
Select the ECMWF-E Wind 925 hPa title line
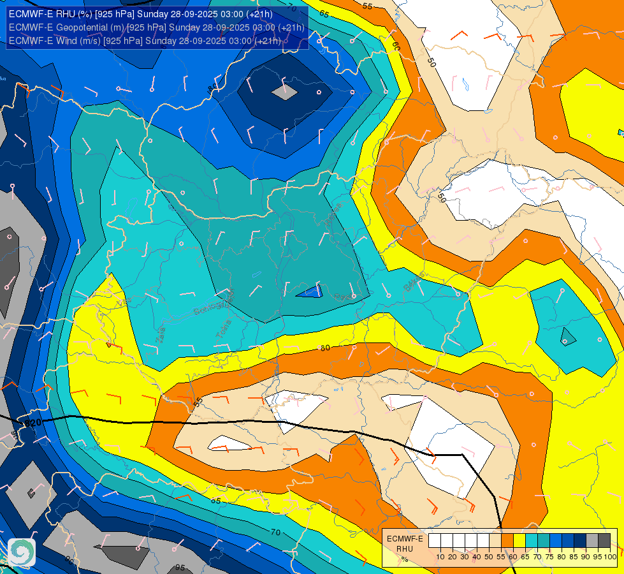point(145,41)
